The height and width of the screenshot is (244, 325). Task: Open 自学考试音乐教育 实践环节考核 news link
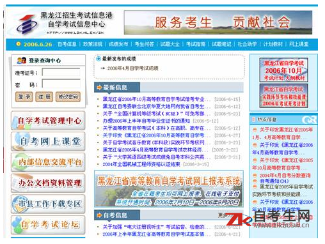tap(157, 142)
